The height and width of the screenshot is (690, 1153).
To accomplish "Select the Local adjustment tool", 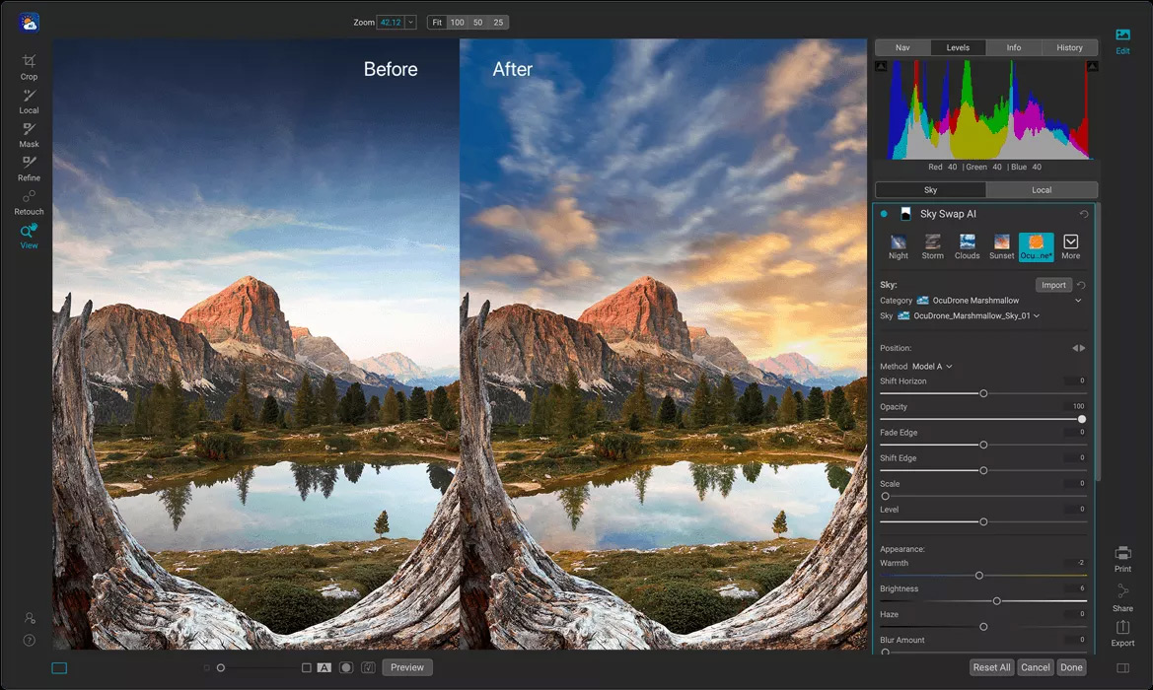I will pyautogui.click(x=29, y=100).
